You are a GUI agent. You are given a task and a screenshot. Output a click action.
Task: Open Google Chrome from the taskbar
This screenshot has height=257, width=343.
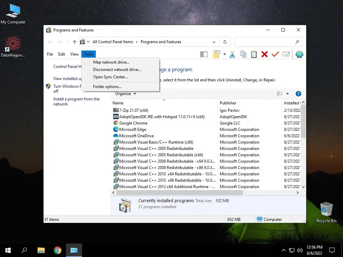(58, 250)
